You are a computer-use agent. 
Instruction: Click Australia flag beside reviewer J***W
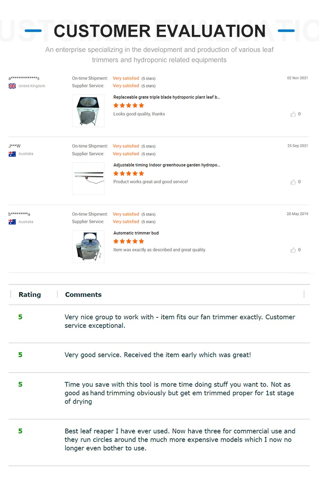pos(12,154)
